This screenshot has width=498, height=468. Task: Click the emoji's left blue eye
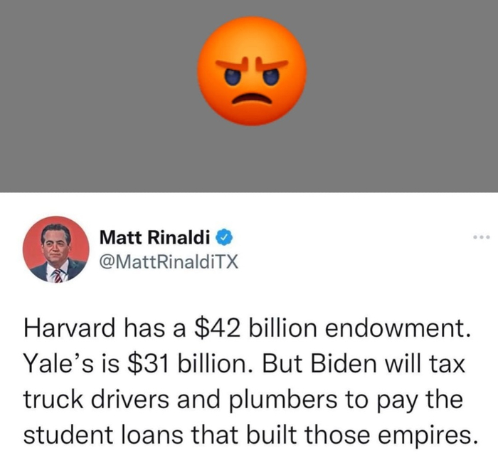click(x=233, y=77)
